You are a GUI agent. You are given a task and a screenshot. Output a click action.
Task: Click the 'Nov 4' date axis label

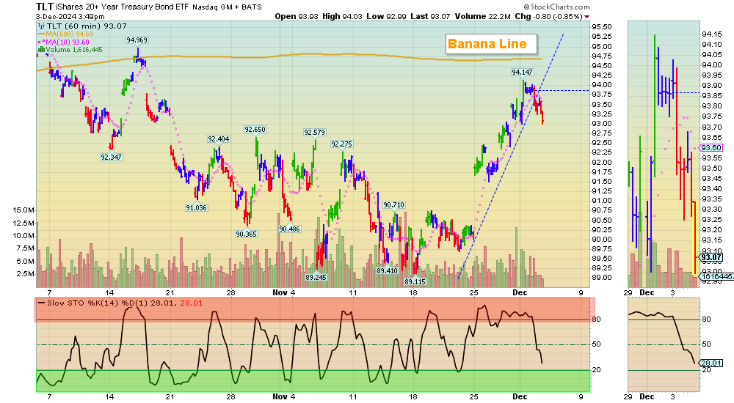point(284,292)
